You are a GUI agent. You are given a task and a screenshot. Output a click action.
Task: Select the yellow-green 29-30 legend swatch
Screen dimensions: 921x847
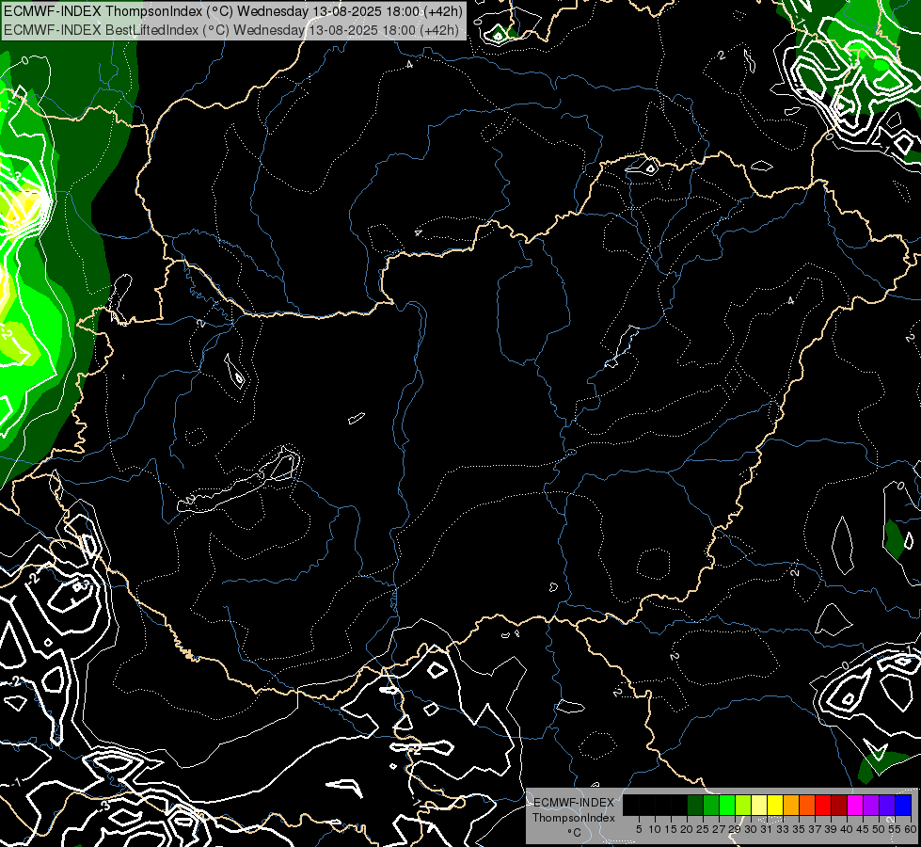tap(743, 805)
